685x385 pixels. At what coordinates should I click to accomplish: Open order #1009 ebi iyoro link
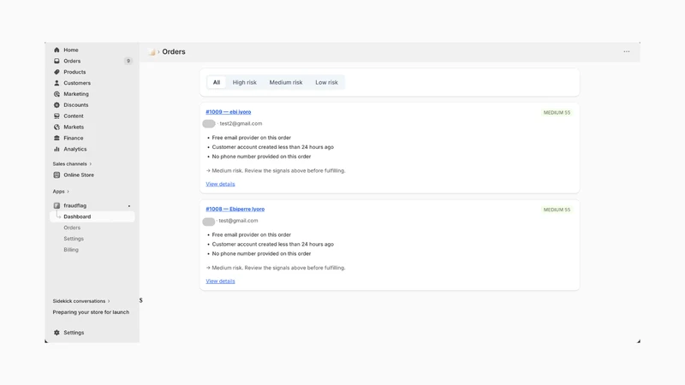(229, 112)
